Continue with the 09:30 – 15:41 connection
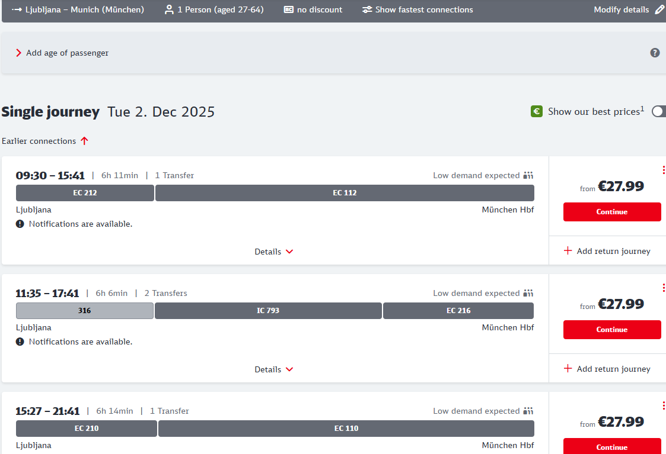The width and height of the screenshot is (666, 454). pos(612,212)
